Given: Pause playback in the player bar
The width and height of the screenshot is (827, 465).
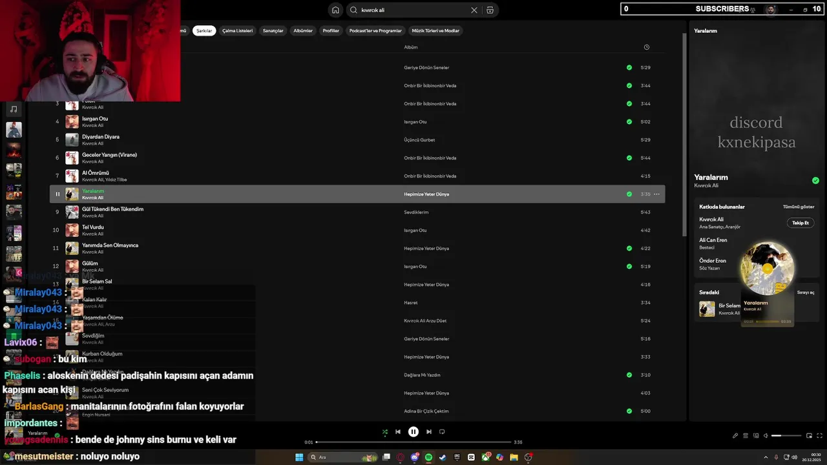Looking at the screenshot, I should point(413,432).
